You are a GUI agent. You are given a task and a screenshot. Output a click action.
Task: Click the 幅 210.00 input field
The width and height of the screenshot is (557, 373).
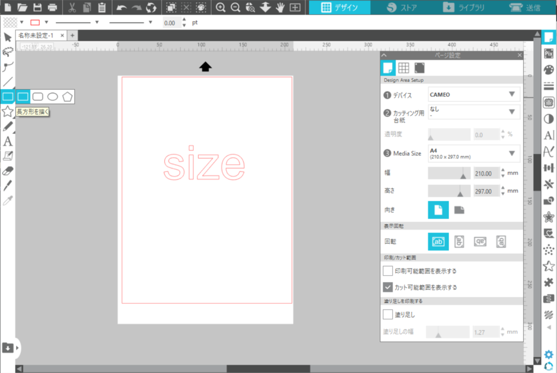pyautogui.click(x=486, y=173)
